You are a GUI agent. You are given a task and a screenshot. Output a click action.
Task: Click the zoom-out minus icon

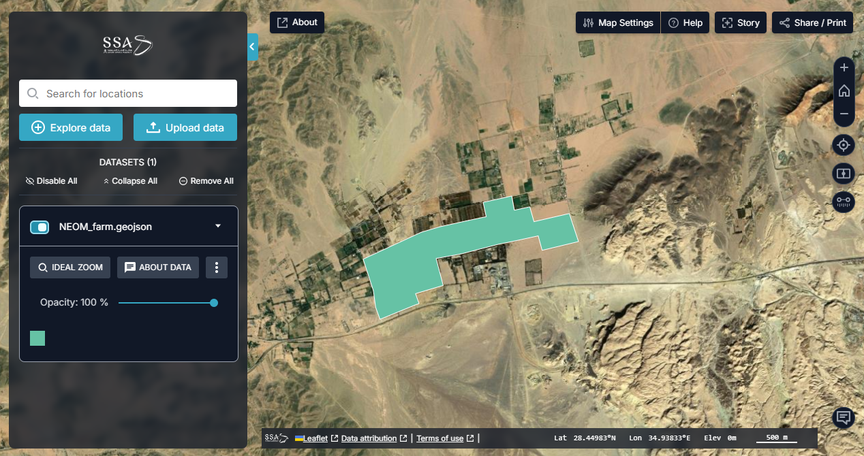click(x=844, y=114)
